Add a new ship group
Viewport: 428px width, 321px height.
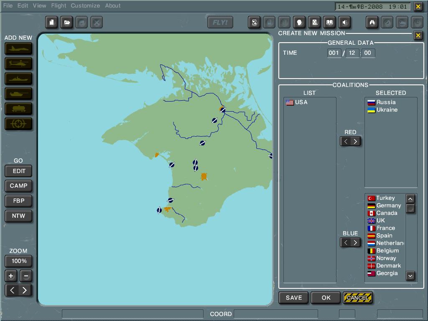[x=18, y=79]
